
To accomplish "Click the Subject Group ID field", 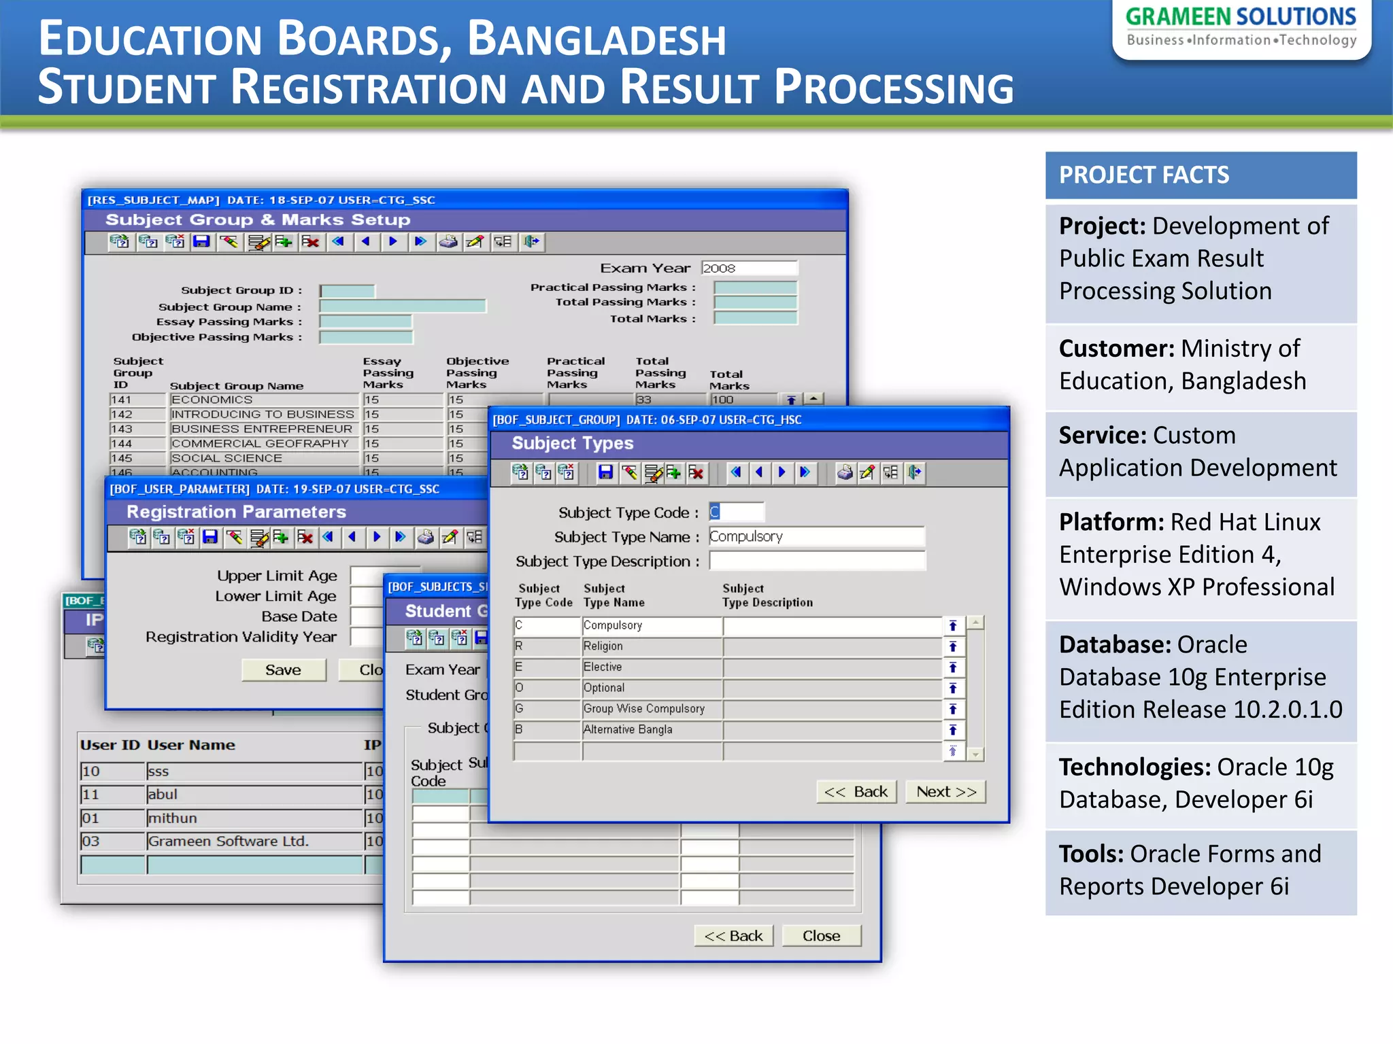I will 348,291.
